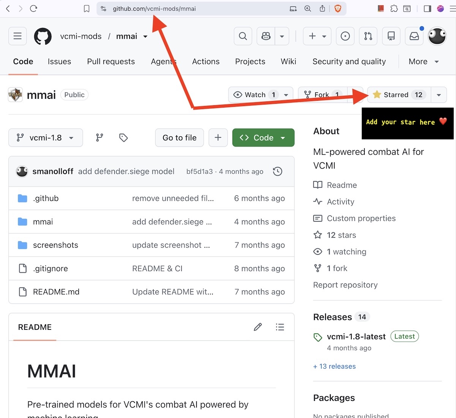Zoom page using the magnifier icon in address bar
The image size is (456, 418).
[x=308, y=9]
